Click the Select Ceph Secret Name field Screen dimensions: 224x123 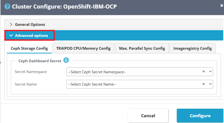140,84
